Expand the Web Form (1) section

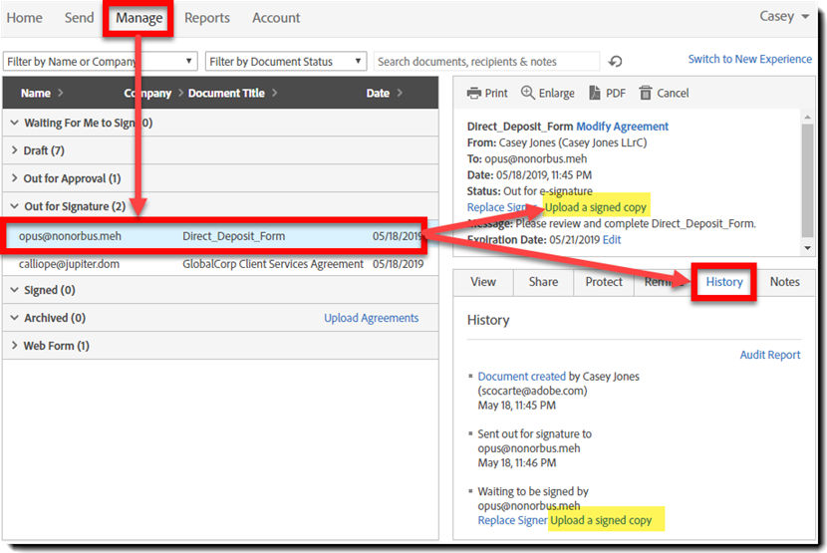click(14, 346)
